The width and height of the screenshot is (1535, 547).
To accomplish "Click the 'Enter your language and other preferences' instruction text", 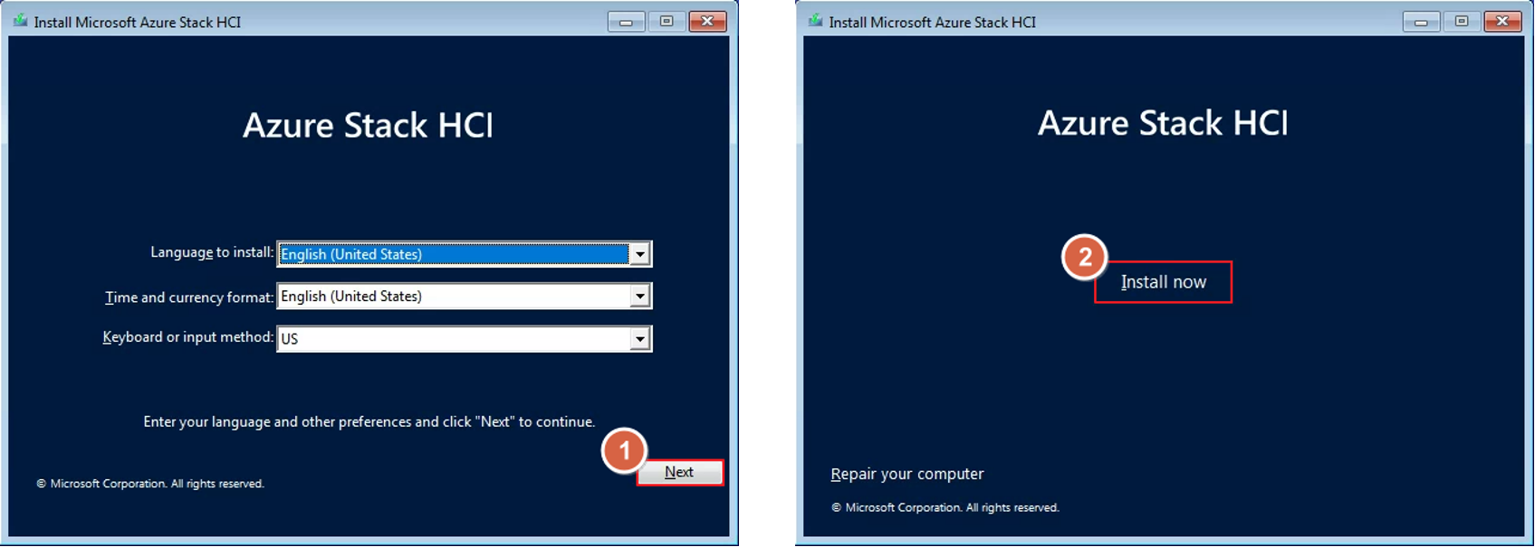I will pos(369,422).
